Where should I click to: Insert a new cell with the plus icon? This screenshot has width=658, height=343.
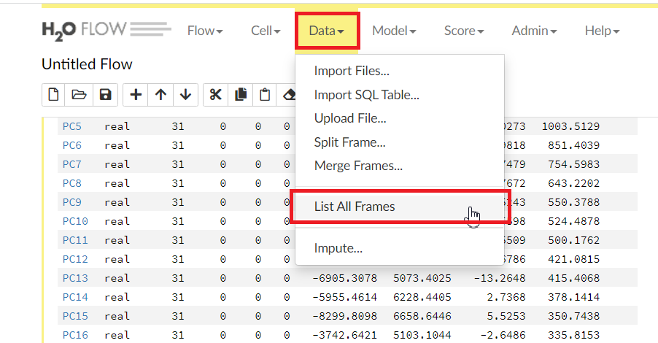(x=136, y=94)
